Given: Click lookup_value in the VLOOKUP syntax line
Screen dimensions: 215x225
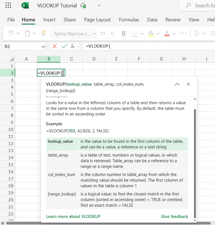Looking at the screenshot, I should 79,84.
